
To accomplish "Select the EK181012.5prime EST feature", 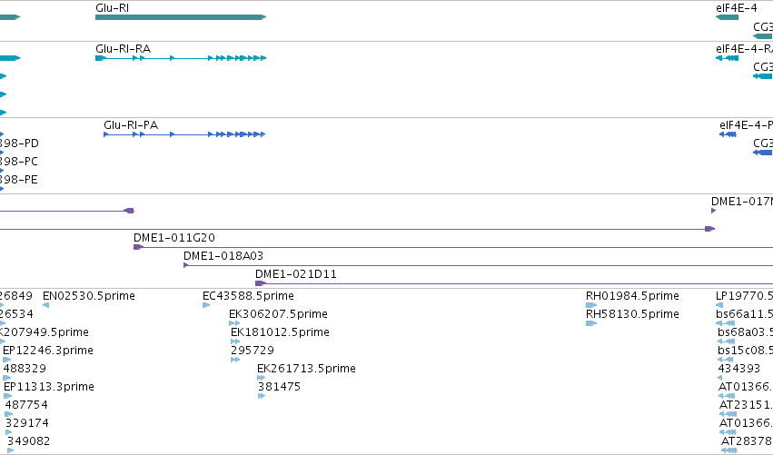I will click(x=235, y=341).
